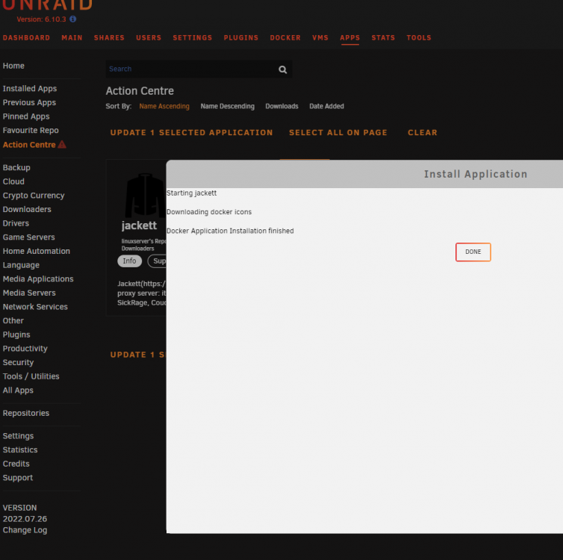Open Statistics in sidebar

click(20, 450)
